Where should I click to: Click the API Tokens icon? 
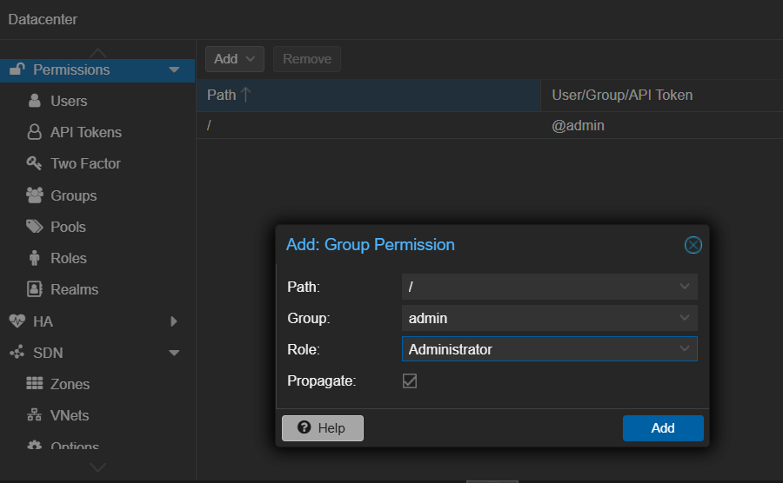pyautogui.click(x=35, y=132)
